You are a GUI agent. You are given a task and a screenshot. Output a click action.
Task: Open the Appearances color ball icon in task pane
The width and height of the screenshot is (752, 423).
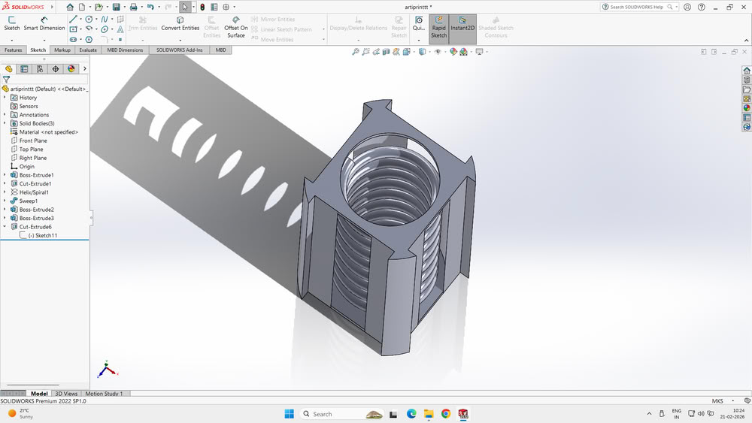[747, 107]
